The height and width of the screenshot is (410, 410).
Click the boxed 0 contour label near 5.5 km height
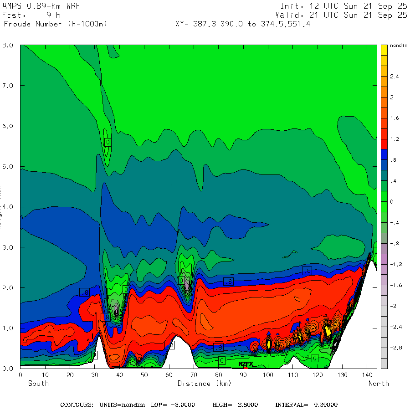tap(108, 142)
